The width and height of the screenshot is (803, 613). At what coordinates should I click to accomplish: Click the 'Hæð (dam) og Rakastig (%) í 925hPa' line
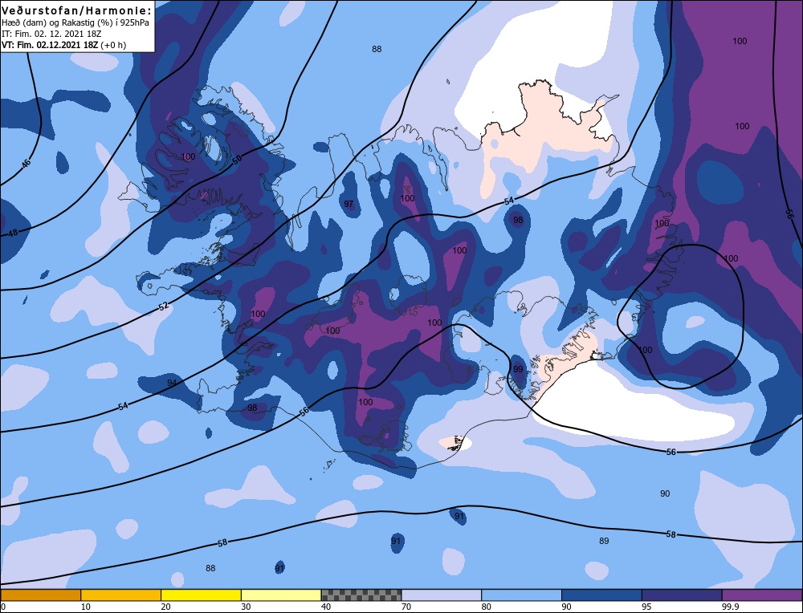pos(75,22)
